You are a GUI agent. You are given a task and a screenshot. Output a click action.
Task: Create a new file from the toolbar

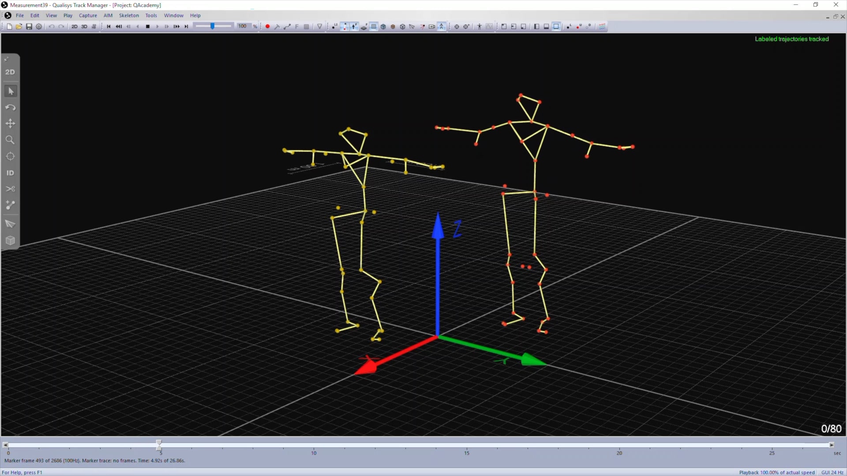pos(9,26)
